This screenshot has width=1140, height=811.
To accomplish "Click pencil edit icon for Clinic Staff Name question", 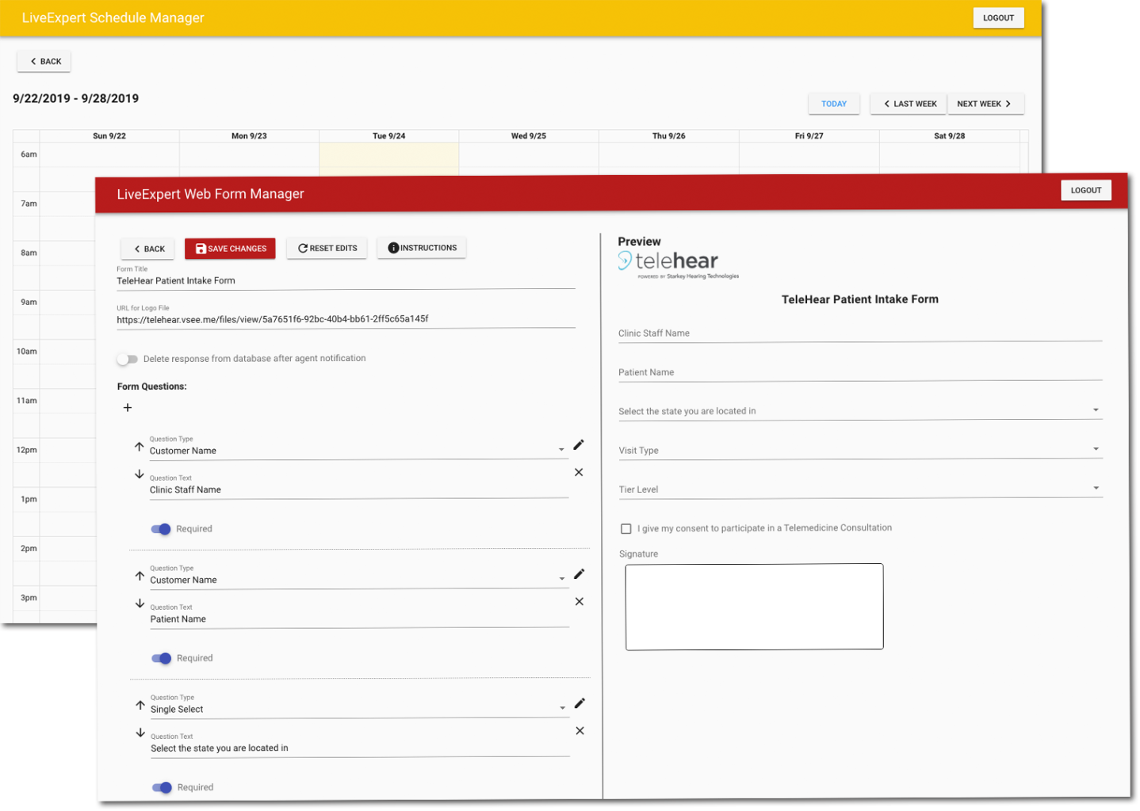I will coord(579,445).
